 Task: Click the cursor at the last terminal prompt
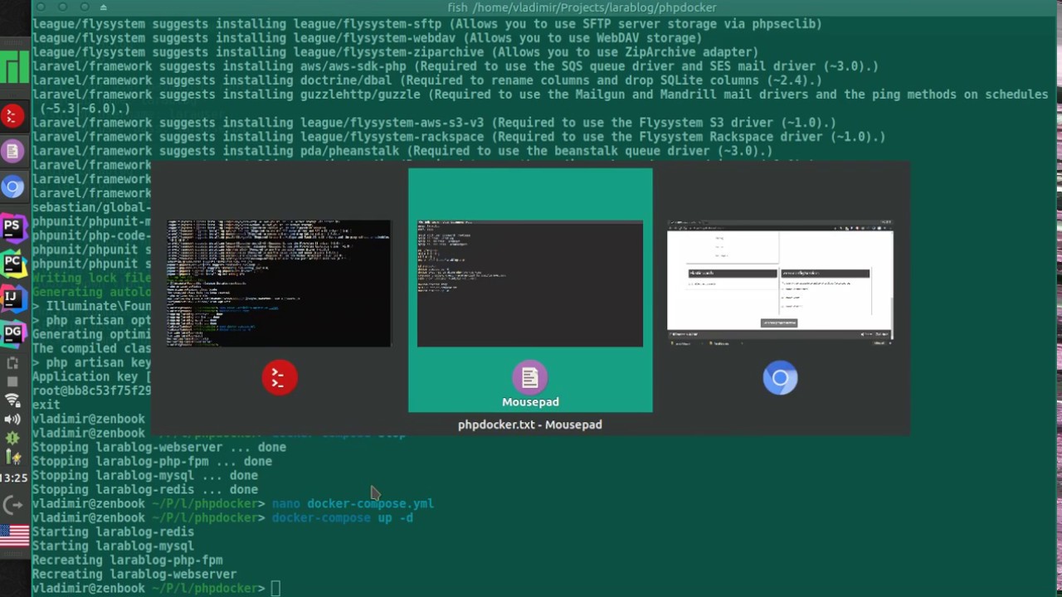click(x=275, y=589)
